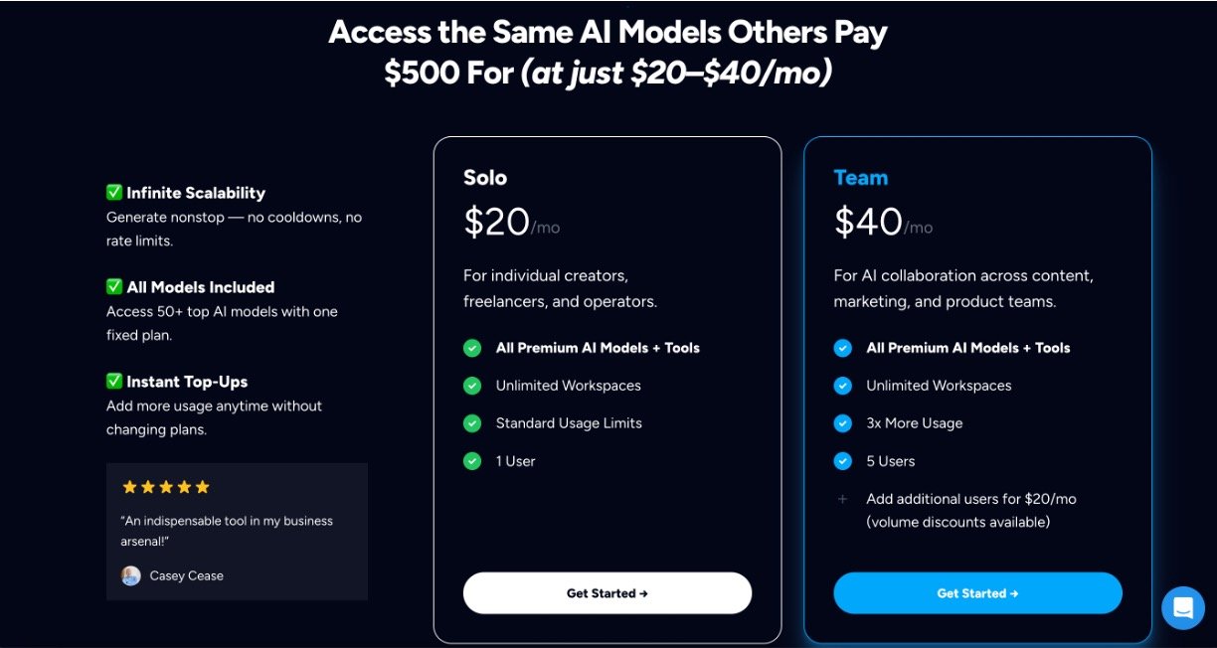Click the All Models Included checkmark icon
The width and height of the screenshot is (1217, 648).
click(x=114, y=287)
